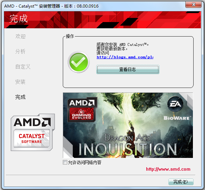This screenshot has height=190, width=205.
Task: Click the 完成 red header banner
Action: (x=102, y=20)
